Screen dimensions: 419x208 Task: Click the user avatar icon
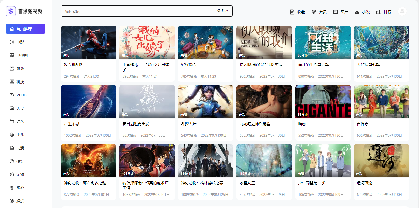click(402, 11)
